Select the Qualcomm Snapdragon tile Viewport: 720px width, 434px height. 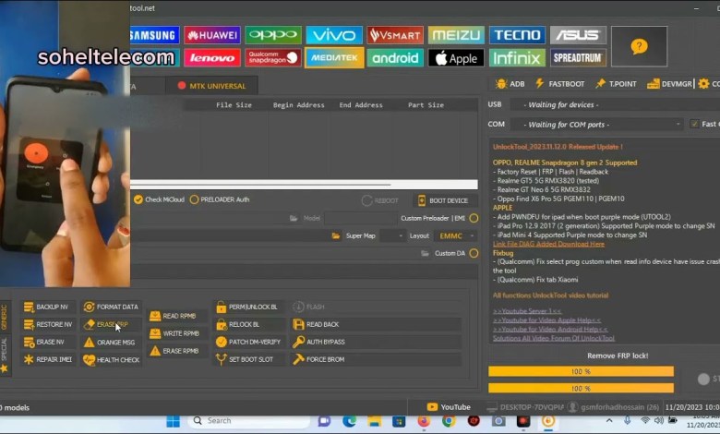point(273,58)
